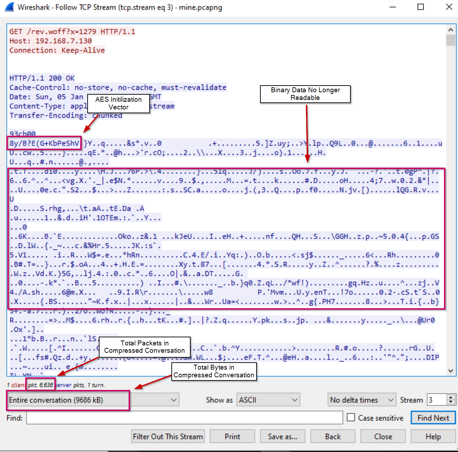Click the Save as... button

[x=282, y=437]
